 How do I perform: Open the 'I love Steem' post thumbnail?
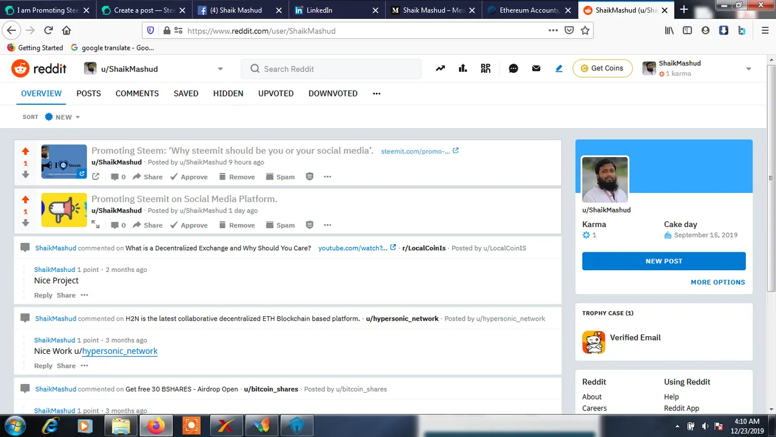click(64, 161)
